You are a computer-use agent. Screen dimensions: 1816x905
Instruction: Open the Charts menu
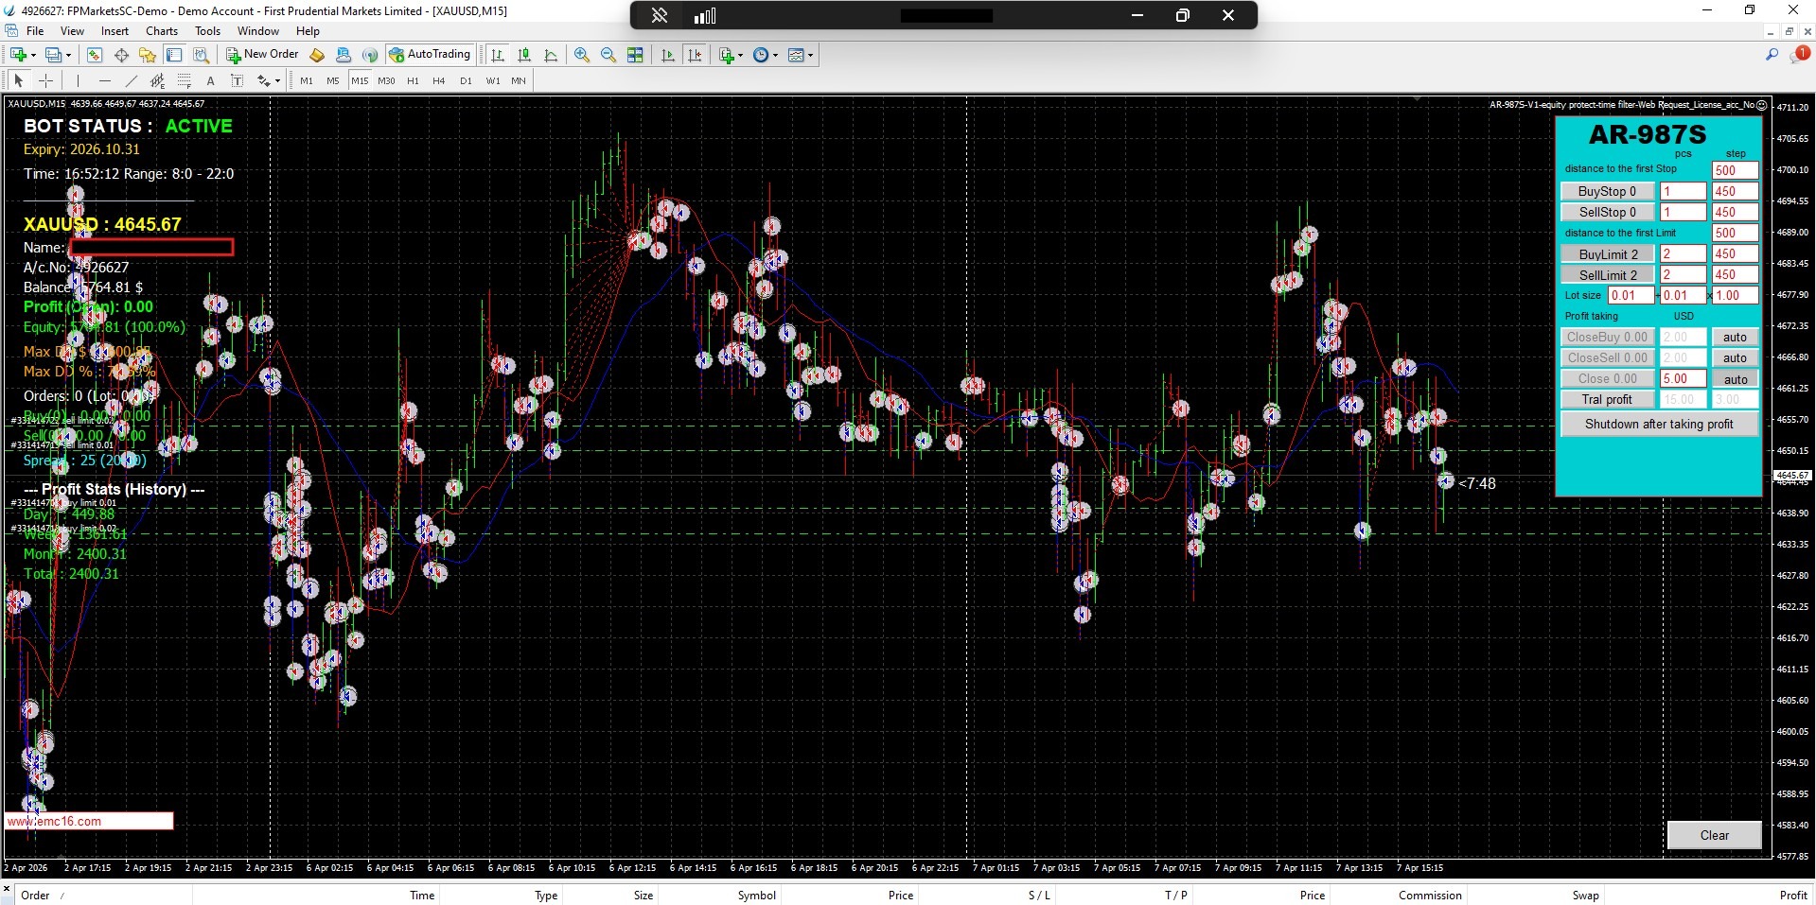(x=162, y=30)
